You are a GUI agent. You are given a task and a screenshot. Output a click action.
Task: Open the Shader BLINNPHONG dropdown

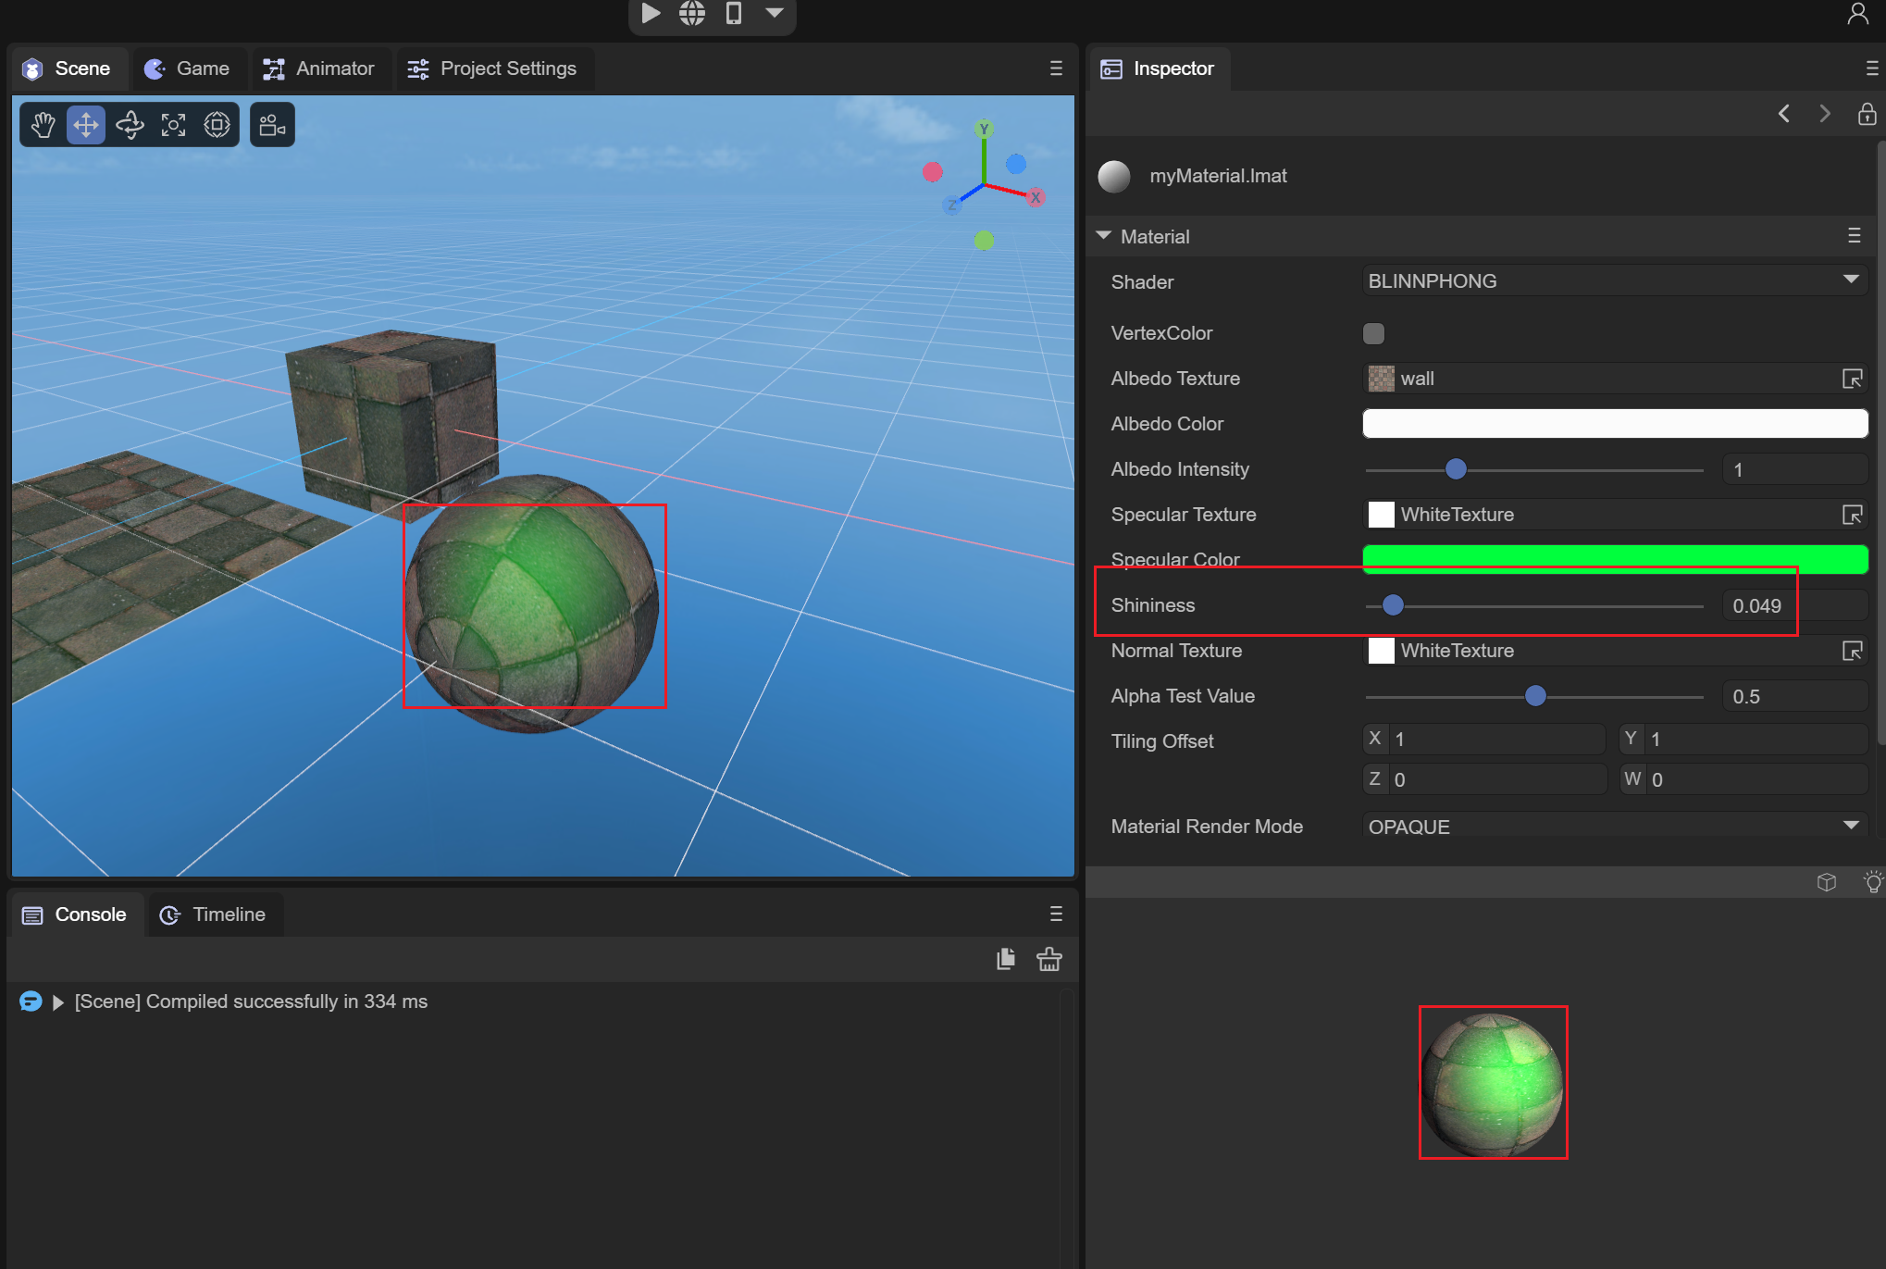click(1614, 281)
